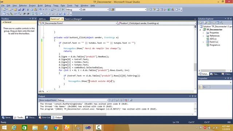Open the Build menu

point(40,6)
